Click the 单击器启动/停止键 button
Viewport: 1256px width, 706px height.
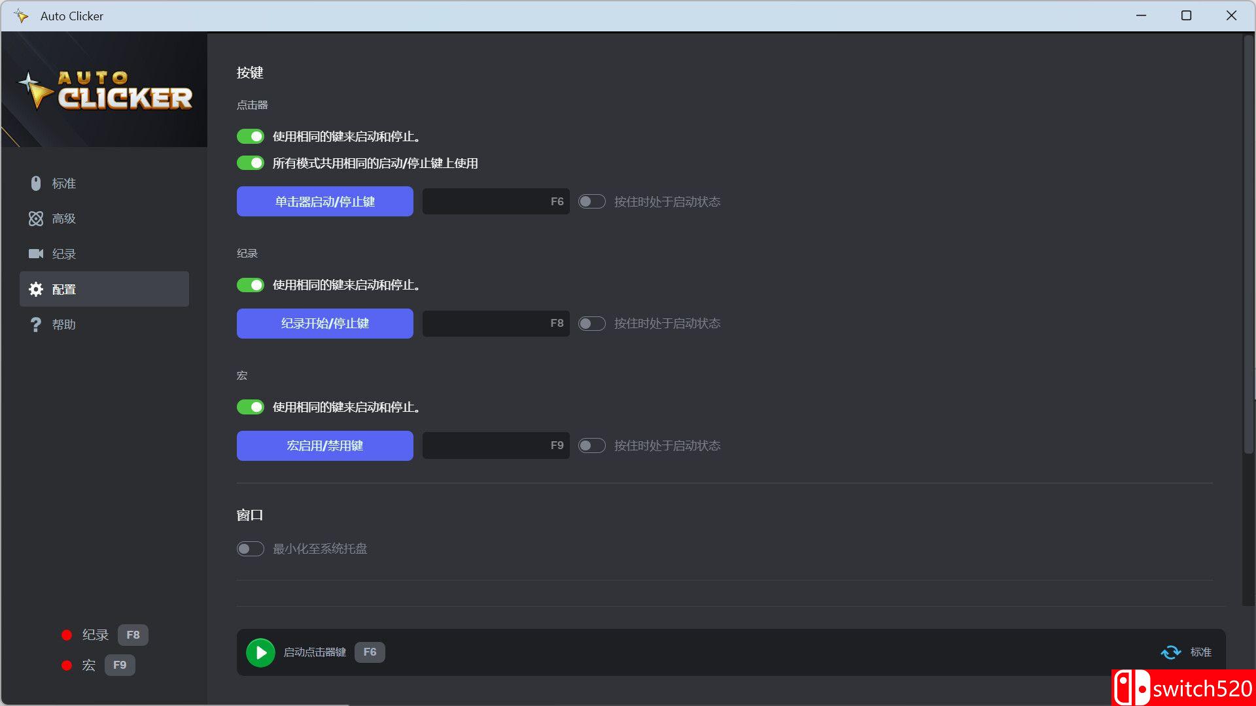point(324,201)
